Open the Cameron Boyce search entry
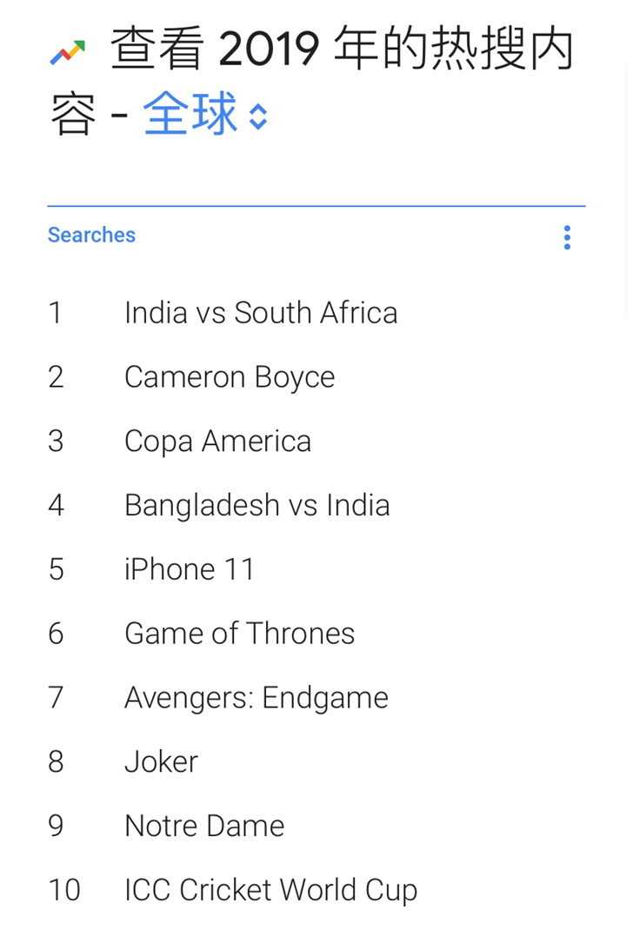Screen dimensions: 633x943 (230, 378)
